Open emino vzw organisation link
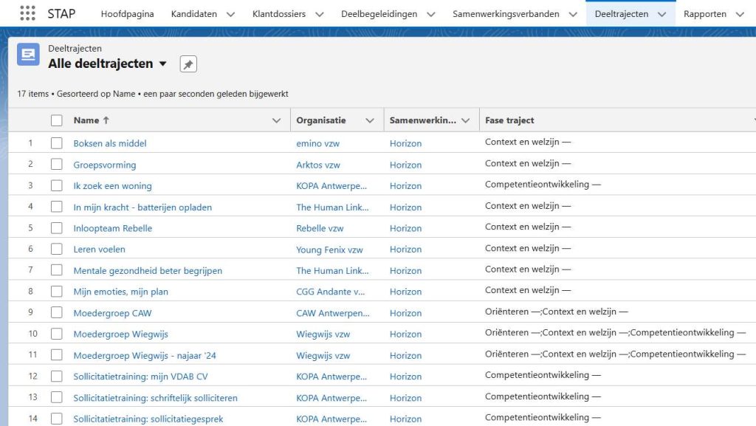The height and width of the screenshot is (426, 756). [x=317, y=144]
